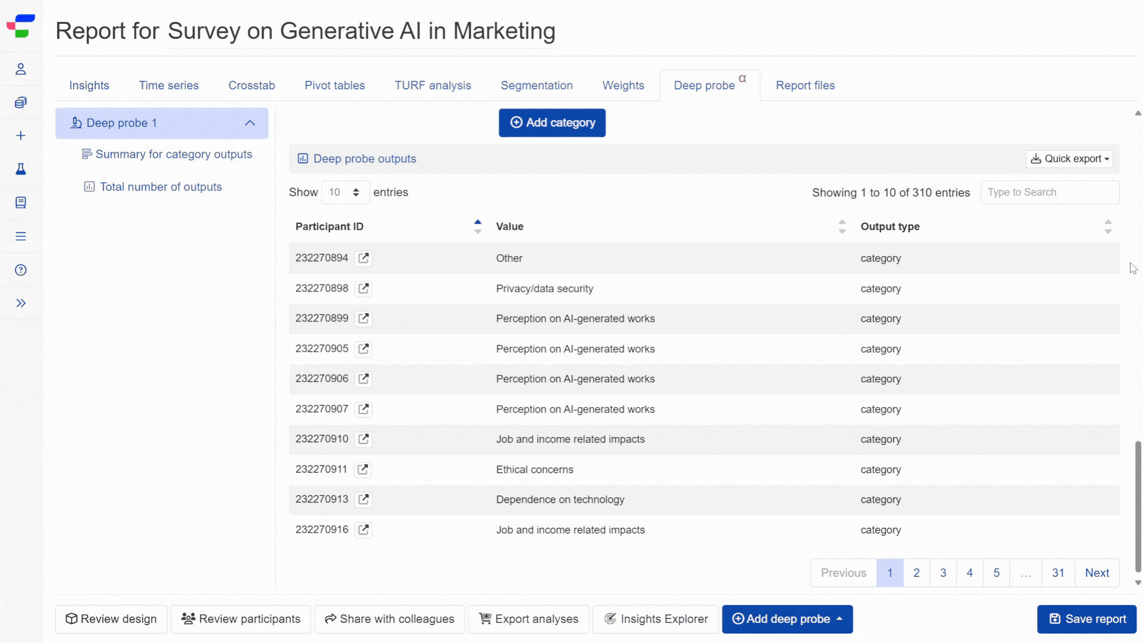Open the help question mark icon
Viewport: 1143px width, 643px height.
[21, 270]
